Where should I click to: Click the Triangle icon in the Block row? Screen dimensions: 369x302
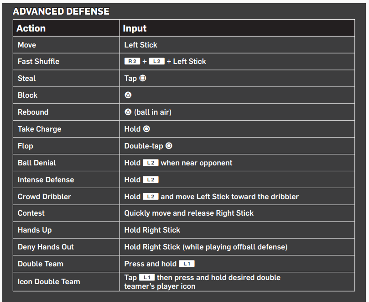(x=128, y=95)
